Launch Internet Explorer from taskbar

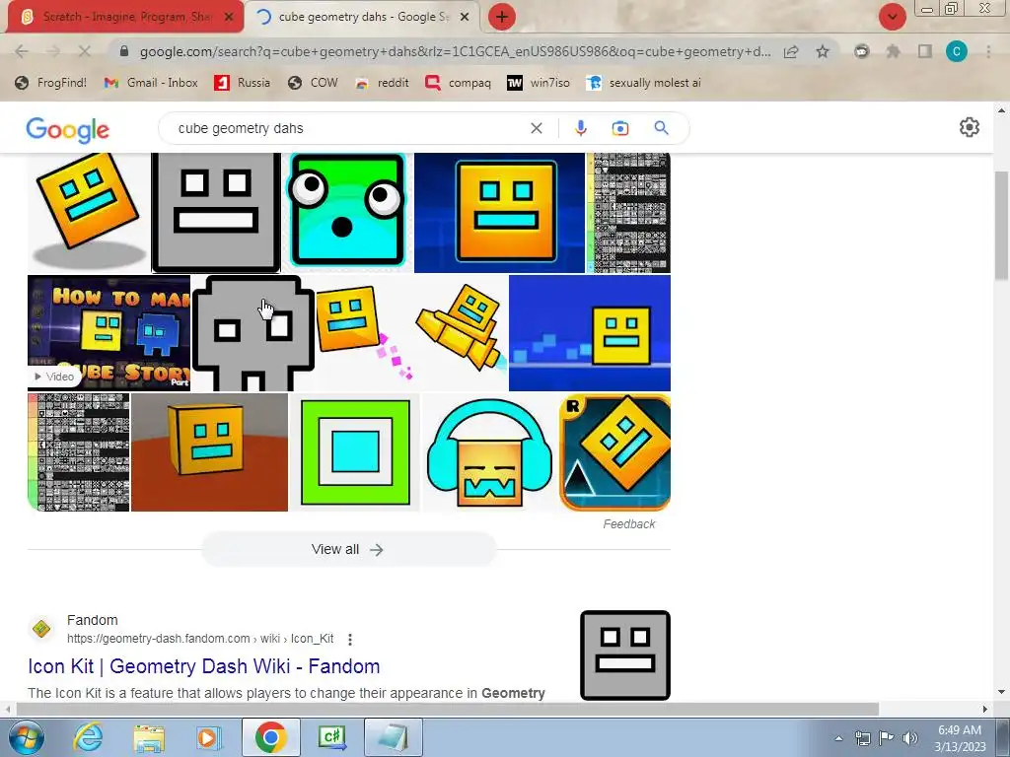tap(88, 737)
